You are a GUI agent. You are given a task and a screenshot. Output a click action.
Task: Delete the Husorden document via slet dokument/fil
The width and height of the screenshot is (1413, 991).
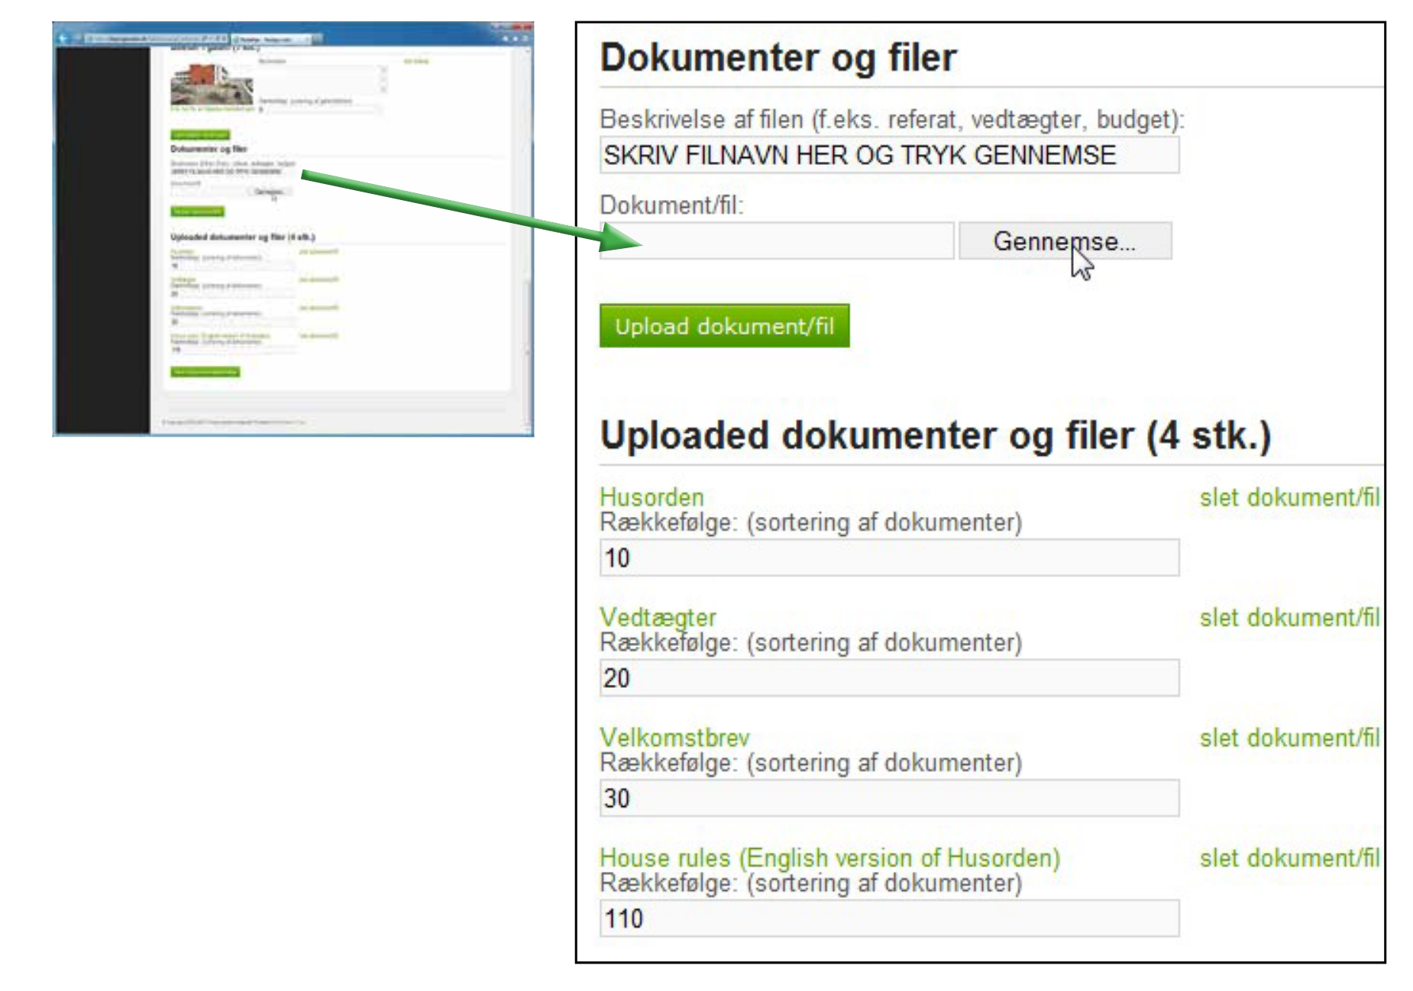coord(1289,498)
